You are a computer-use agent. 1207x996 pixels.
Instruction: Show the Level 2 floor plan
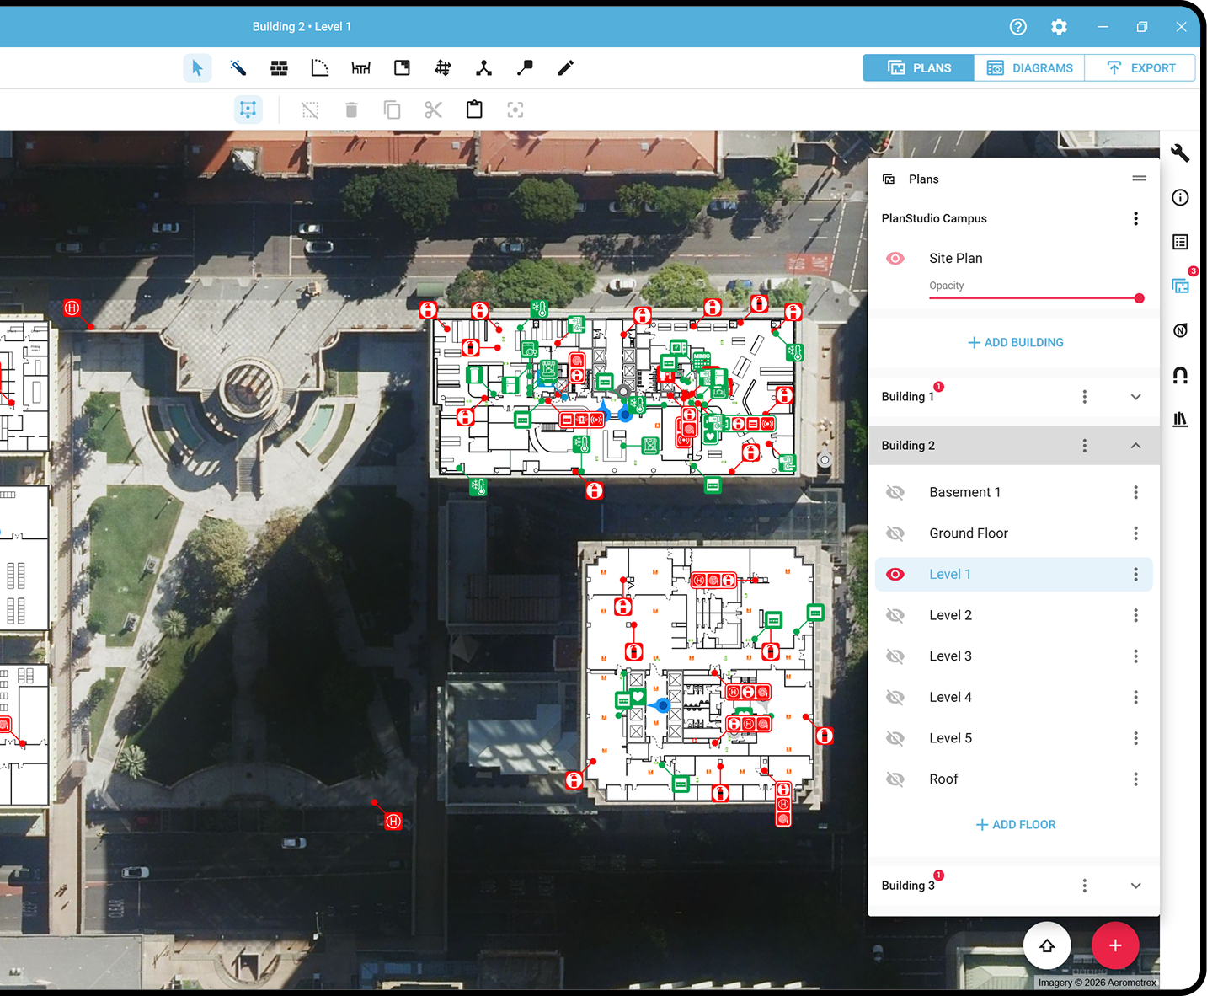pyautogui.click(x=895, y=615)
